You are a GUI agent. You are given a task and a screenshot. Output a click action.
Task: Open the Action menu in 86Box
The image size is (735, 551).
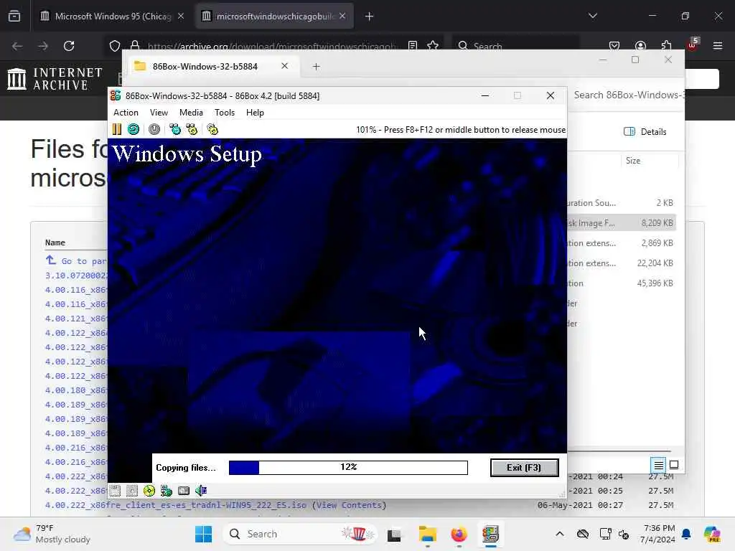click(x=126, y=113)
